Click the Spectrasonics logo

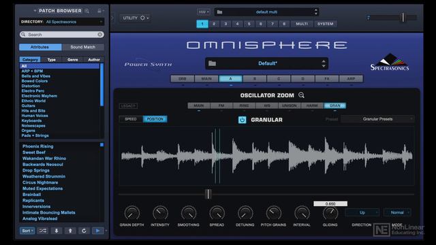click(x=390, y=62)
